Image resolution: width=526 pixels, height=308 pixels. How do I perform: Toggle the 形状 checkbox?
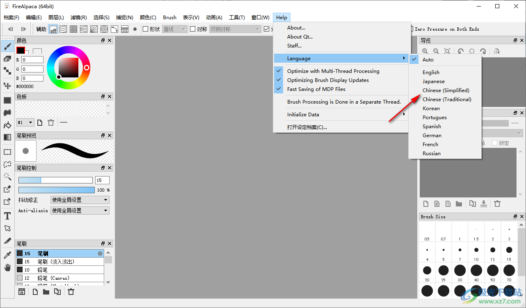tap(145, 29)
